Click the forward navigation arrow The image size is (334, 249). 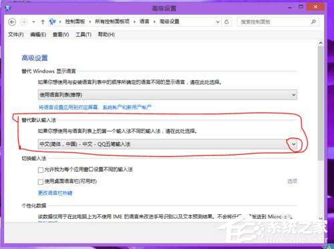(x=24, y=22)
